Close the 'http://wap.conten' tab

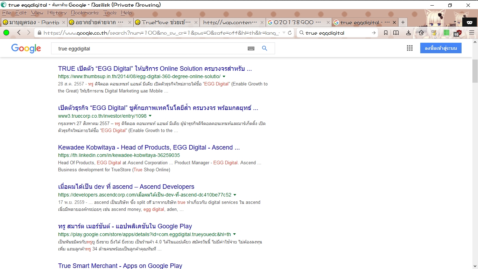(x=262, y=22)
